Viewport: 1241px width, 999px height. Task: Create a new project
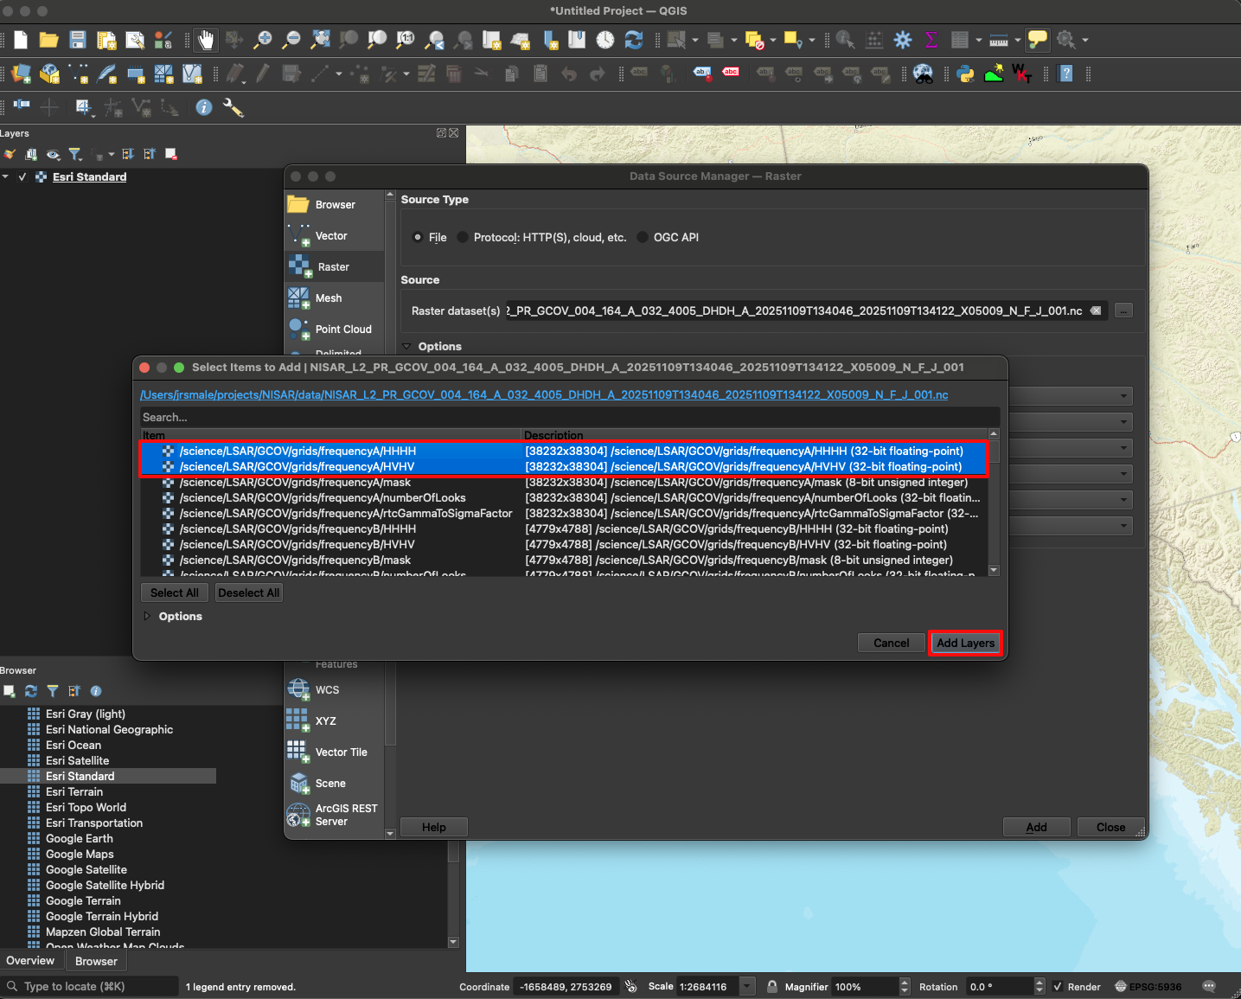[20, 40]
